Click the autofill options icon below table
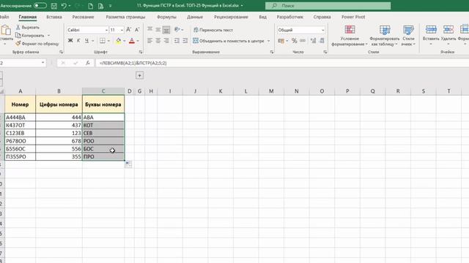 128,164
